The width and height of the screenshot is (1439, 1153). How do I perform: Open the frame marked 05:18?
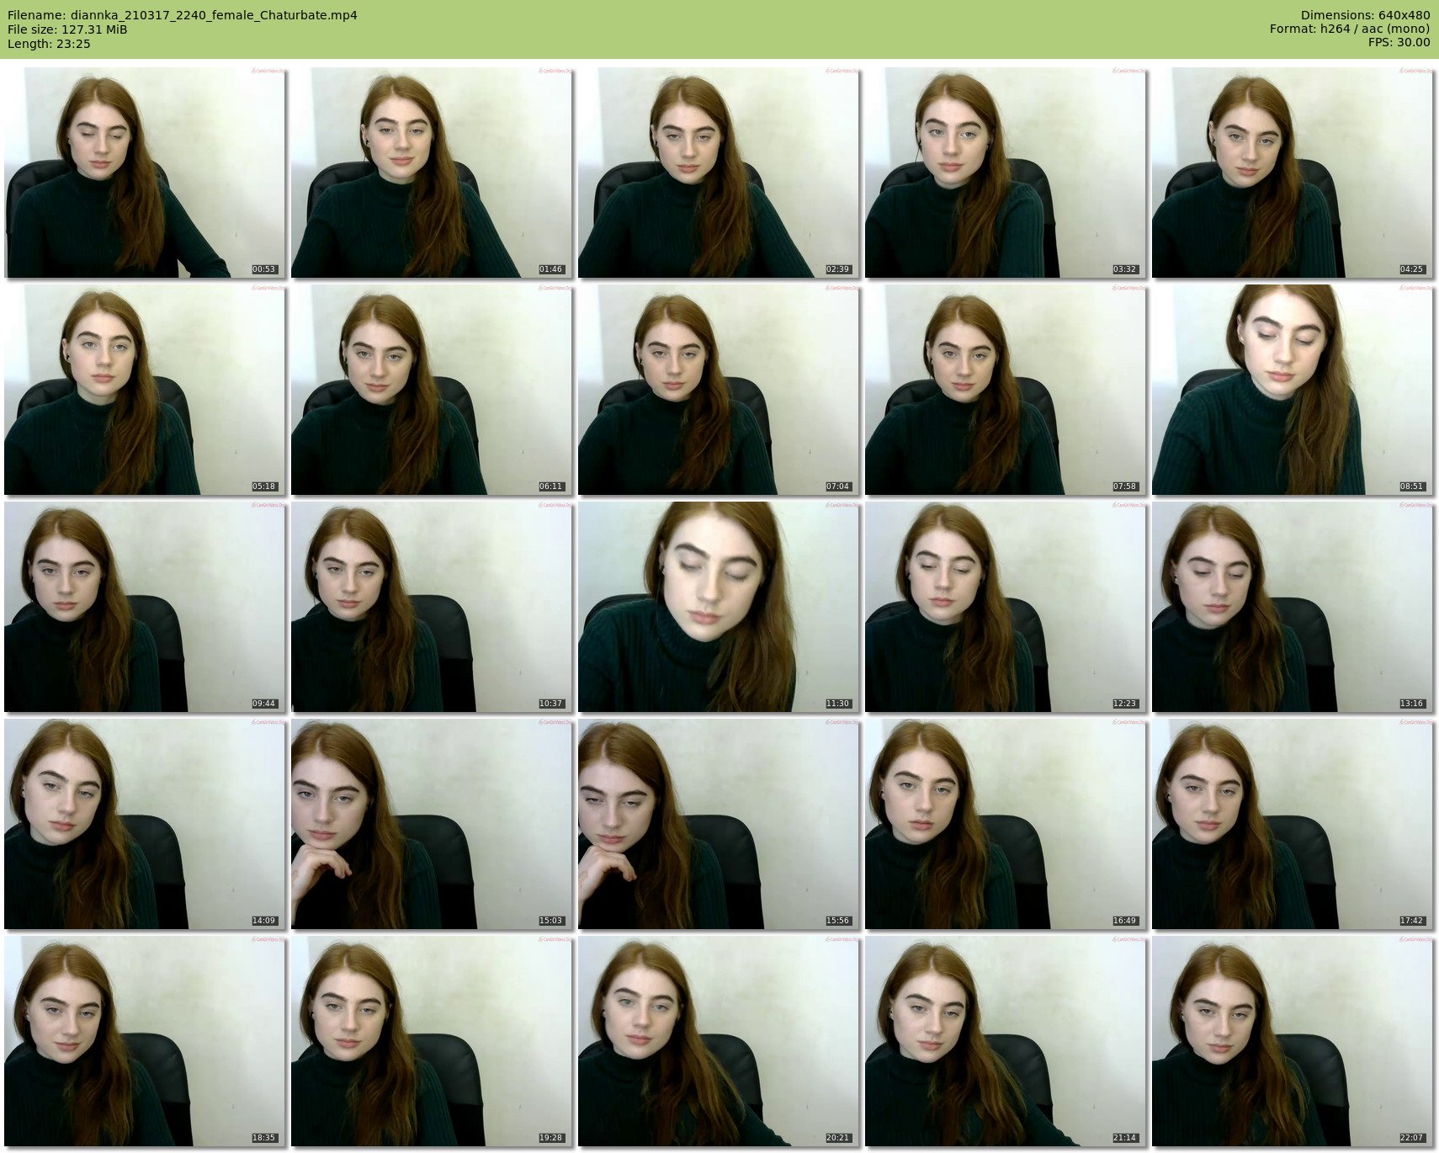tap(145, 390)
